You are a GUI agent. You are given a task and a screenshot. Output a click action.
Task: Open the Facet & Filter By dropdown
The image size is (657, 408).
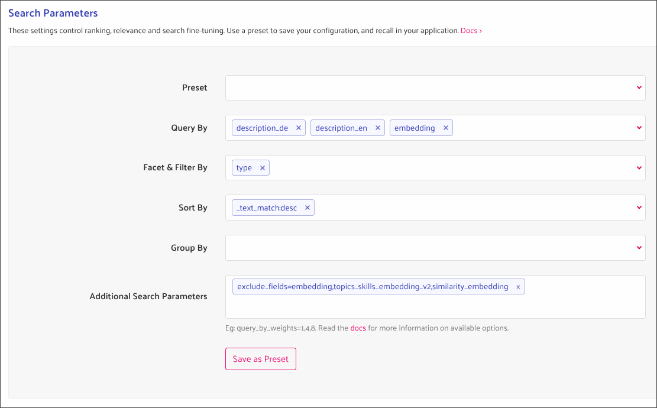point(639,167)
